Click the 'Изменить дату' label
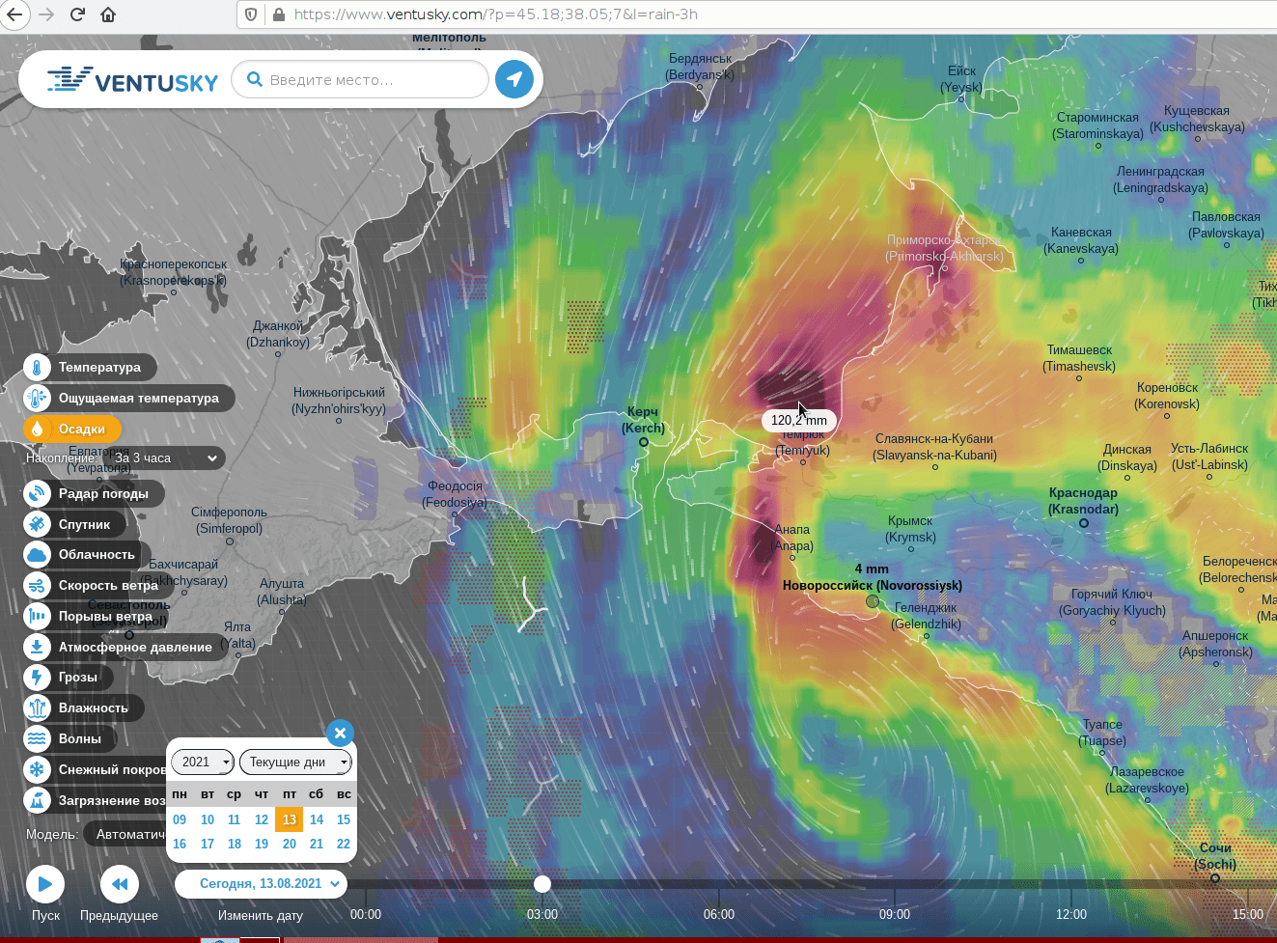Image resolution: width=1277 pixels, height=943 pixels. point(261,916)
